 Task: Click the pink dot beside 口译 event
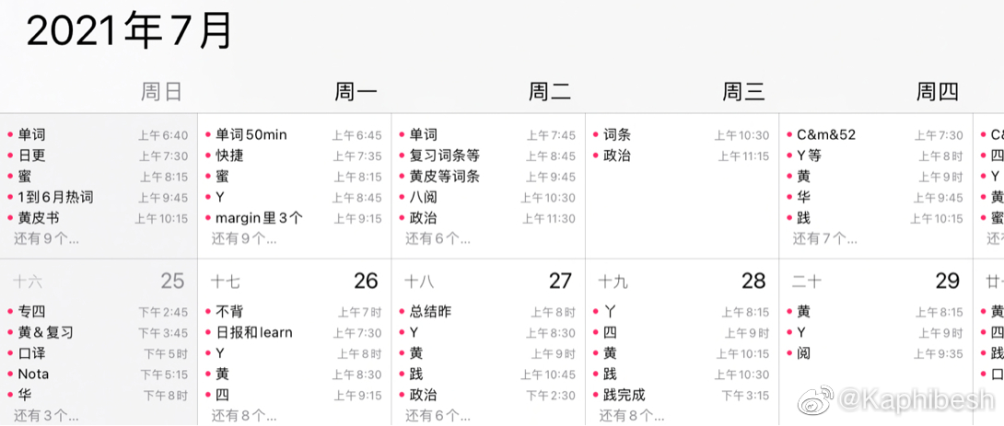(x=10, y=353)
